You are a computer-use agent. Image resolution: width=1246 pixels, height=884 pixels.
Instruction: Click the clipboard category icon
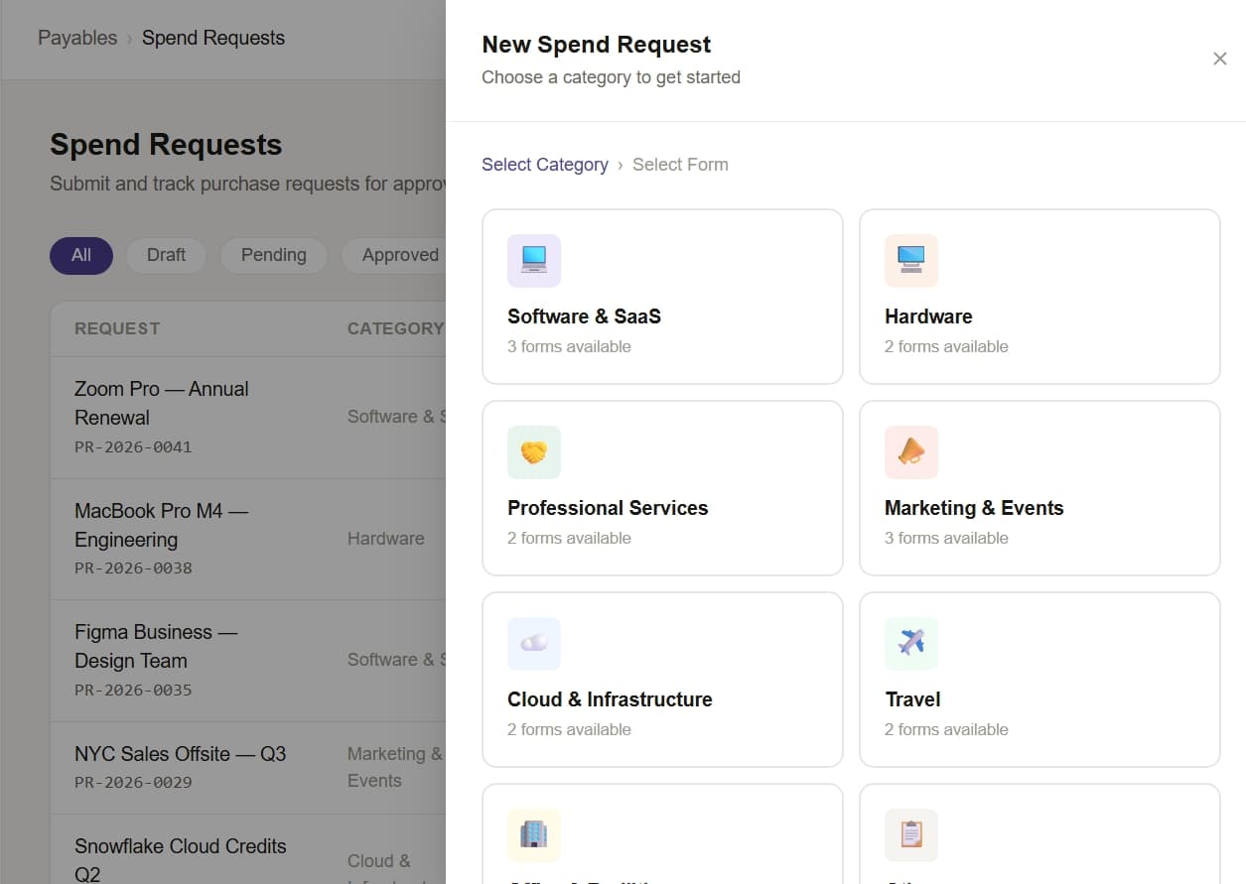[911, 835]
